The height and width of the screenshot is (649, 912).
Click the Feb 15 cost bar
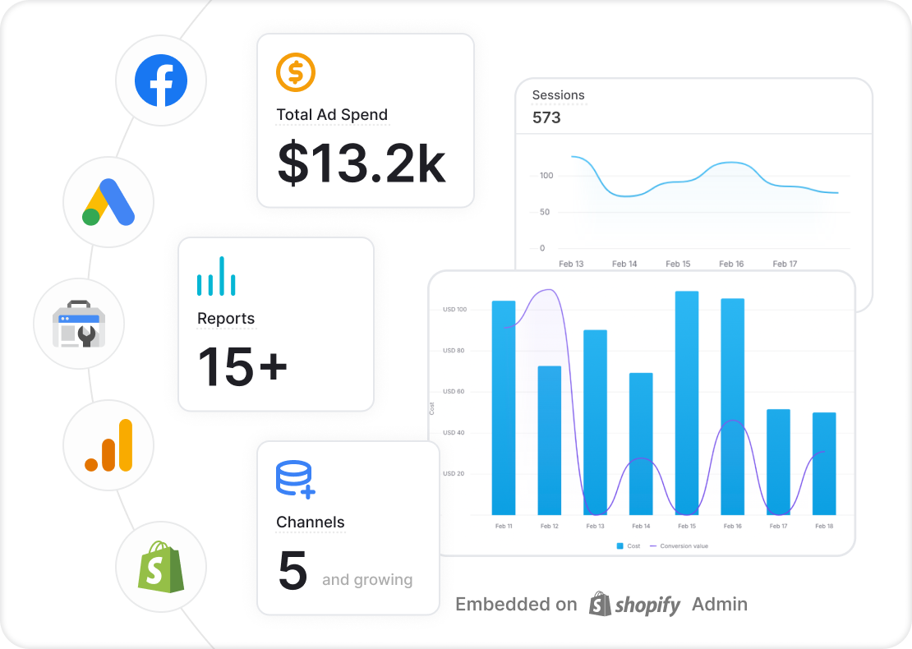pyautogui.click(x=687, y=403)
